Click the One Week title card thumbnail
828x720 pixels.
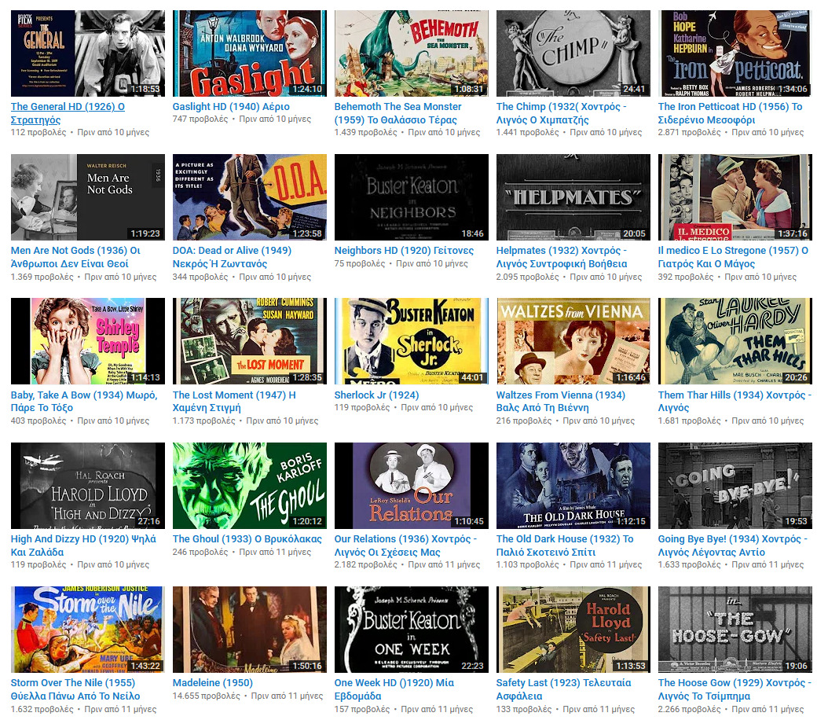tap(412, 629)
